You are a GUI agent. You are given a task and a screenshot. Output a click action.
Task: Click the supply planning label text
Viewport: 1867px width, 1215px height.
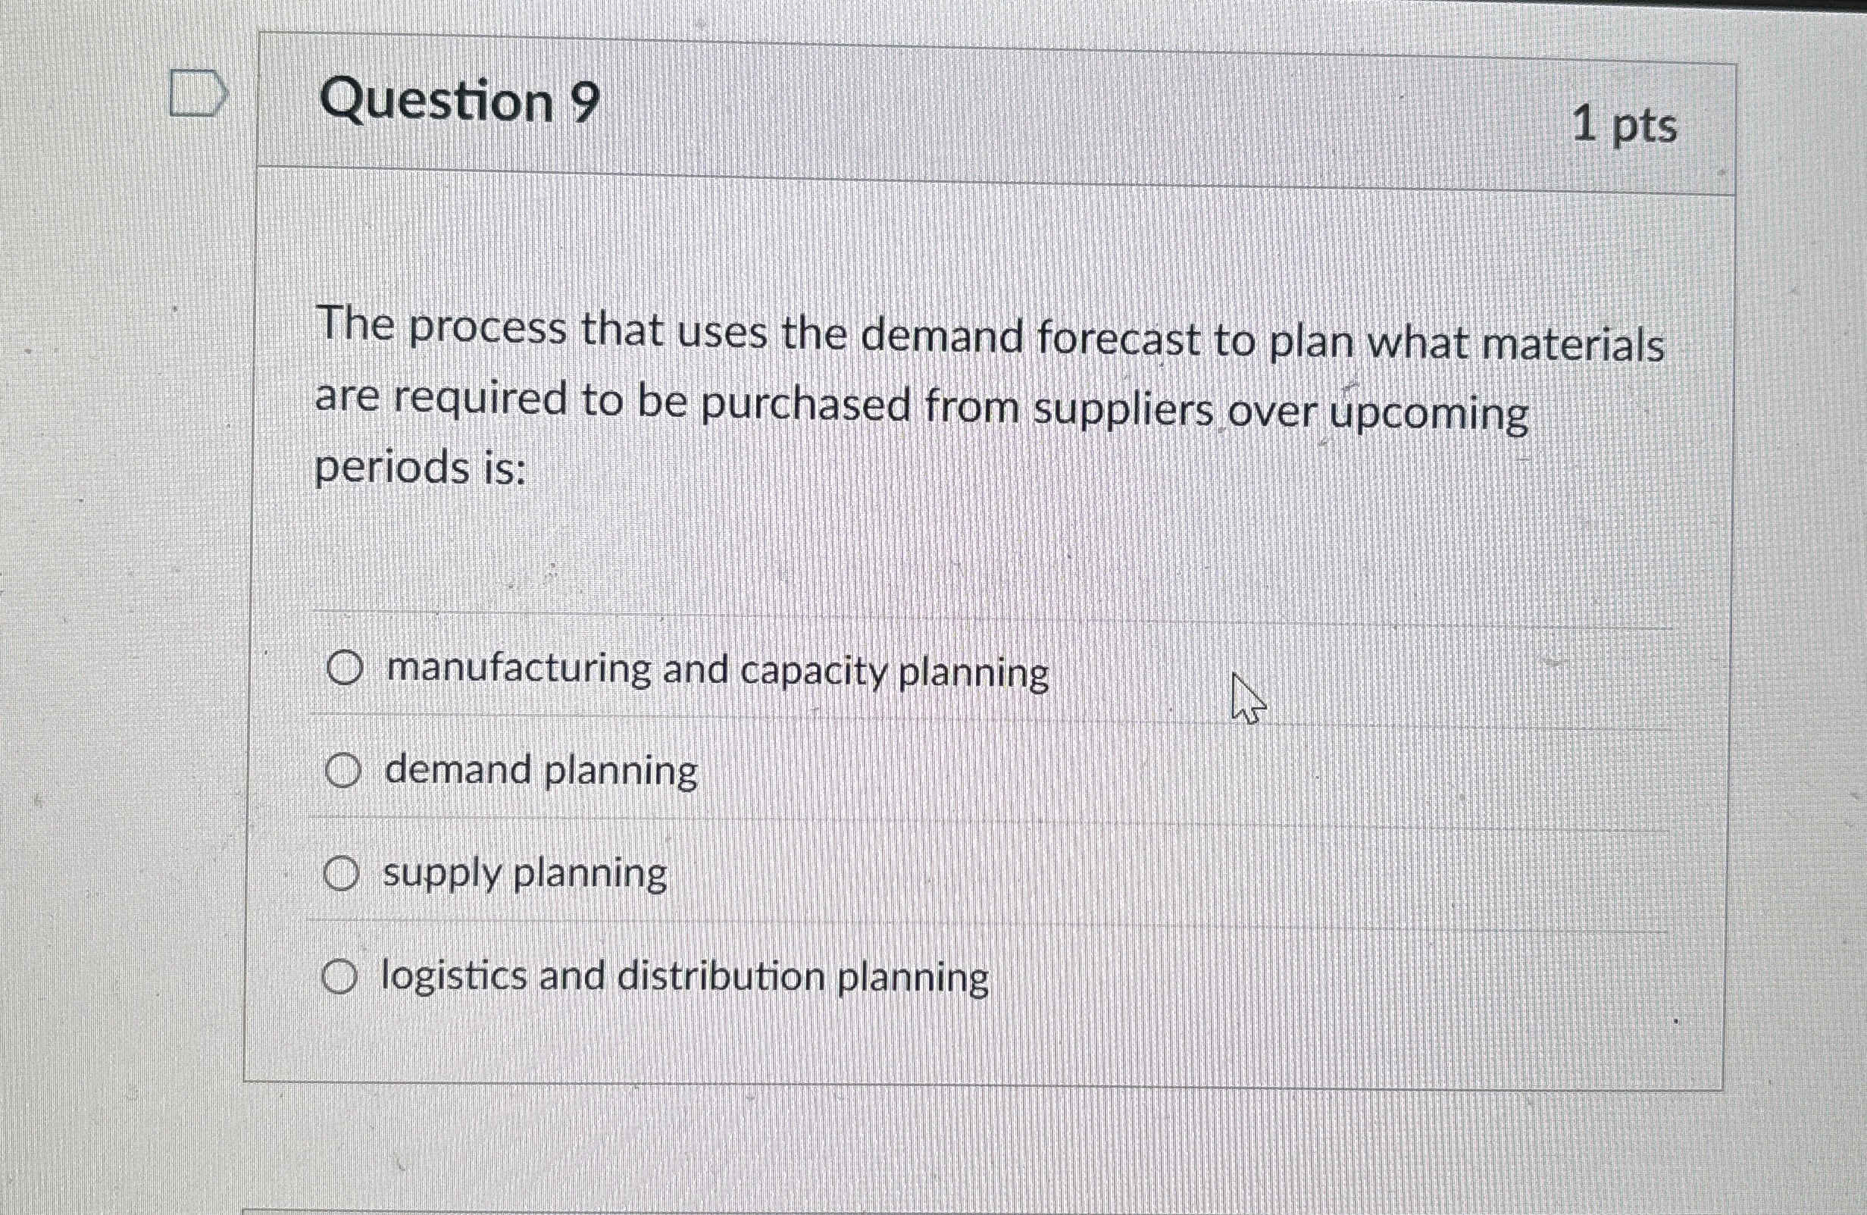pos(526,873)
